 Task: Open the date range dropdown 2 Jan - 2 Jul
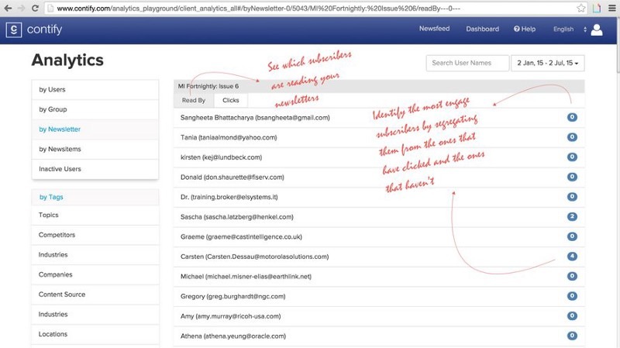[x=548, y=63]
